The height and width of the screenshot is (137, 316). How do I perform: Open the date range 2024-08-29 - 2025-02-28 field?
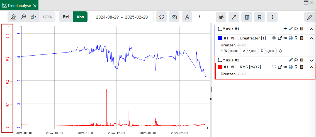[x=122, y=17]
